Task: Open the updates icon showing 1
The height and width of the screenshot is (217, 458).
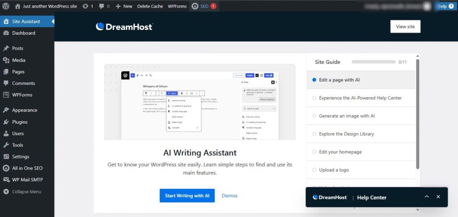Action: click(85, 6)
